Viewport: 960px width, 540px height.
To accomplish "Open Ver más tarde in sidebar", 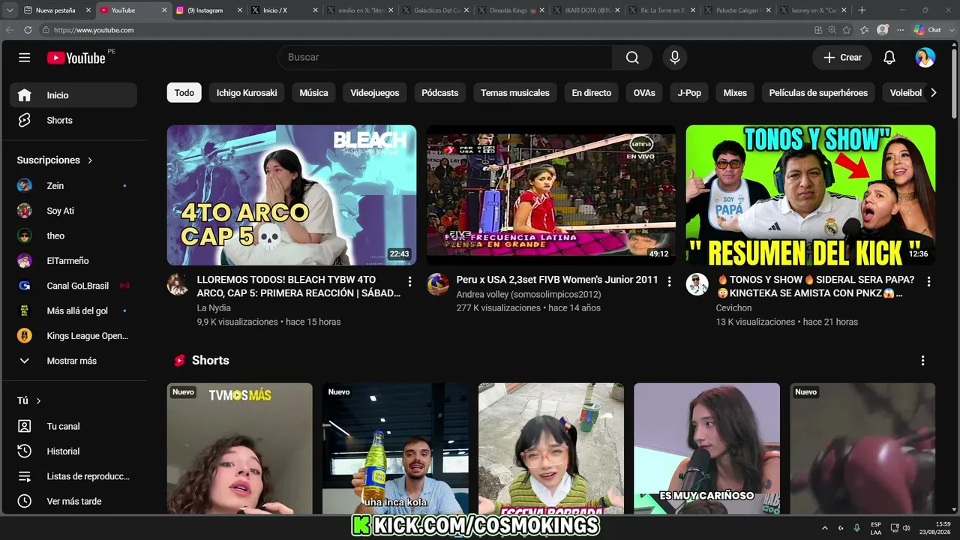I will [x=73, y=501].
